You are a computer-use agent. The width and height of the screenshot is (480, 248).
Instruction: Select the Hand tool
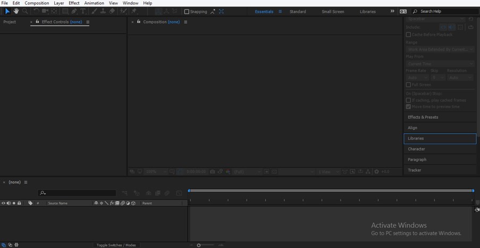coord(16,11)
